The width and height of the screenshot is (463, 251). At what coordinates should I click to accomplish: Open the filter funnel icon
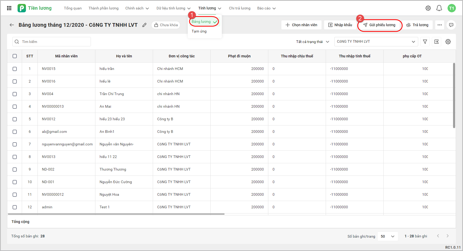point(425,42)
